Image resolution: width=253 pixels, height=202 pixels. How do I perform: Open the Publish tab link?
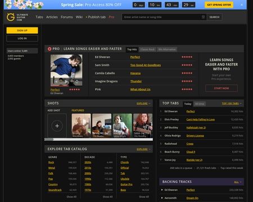[x=96, y=17]
